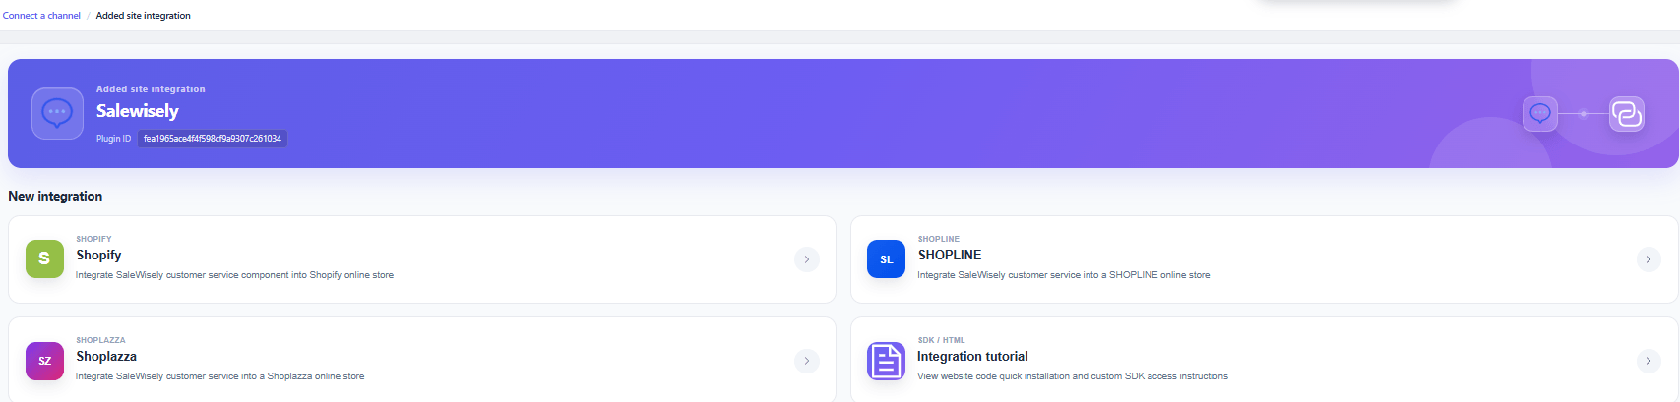The height and width of the screenshot is (402, 1680).
Task: Click the Salewisely chat bubble icon
Action: [57, 113]
